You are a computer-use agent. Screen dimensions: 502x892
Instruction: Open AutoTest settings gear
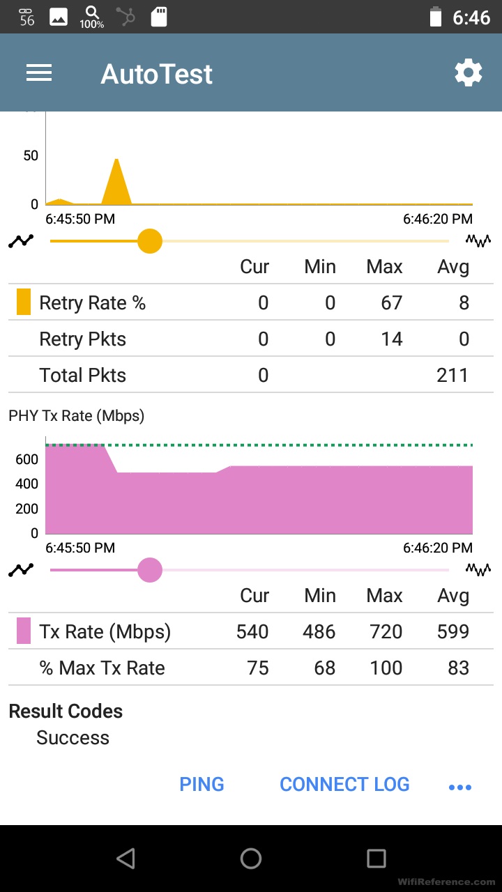tap(468, 73)
